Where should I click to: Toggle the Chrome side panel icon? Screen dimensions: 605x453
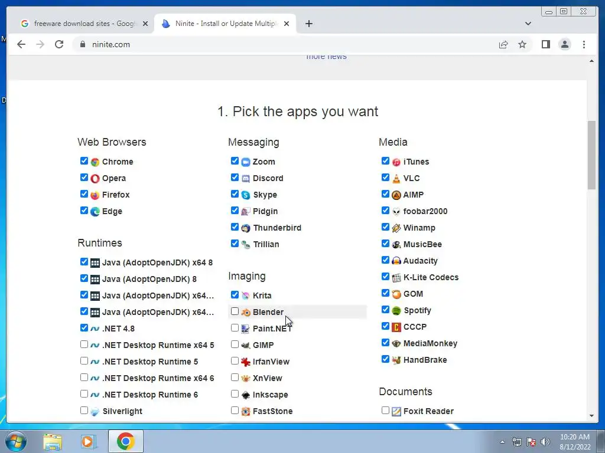click(545, 44)
